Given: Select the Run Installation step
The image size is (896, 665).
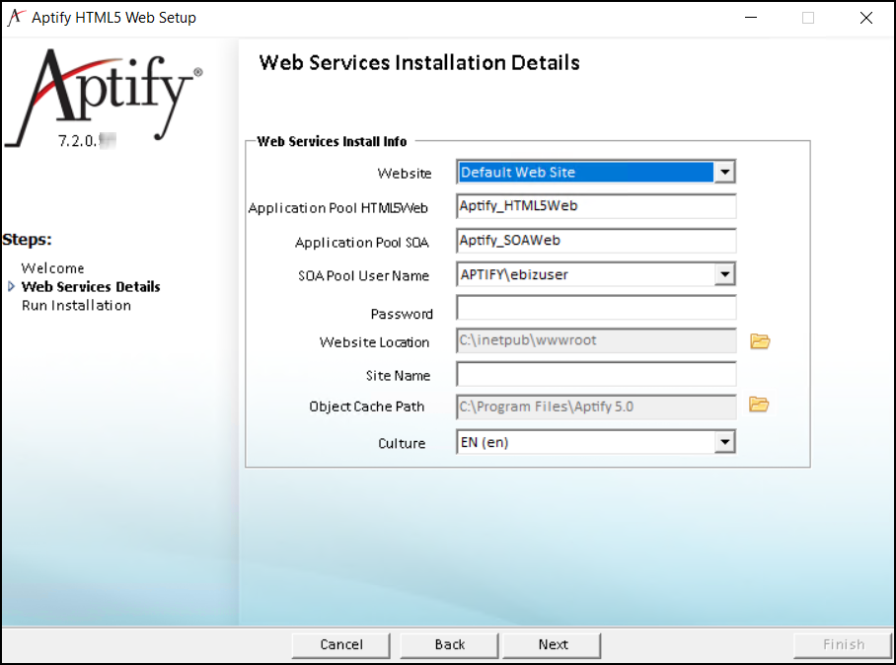Looking at the screenshot, I should point(76,306).
